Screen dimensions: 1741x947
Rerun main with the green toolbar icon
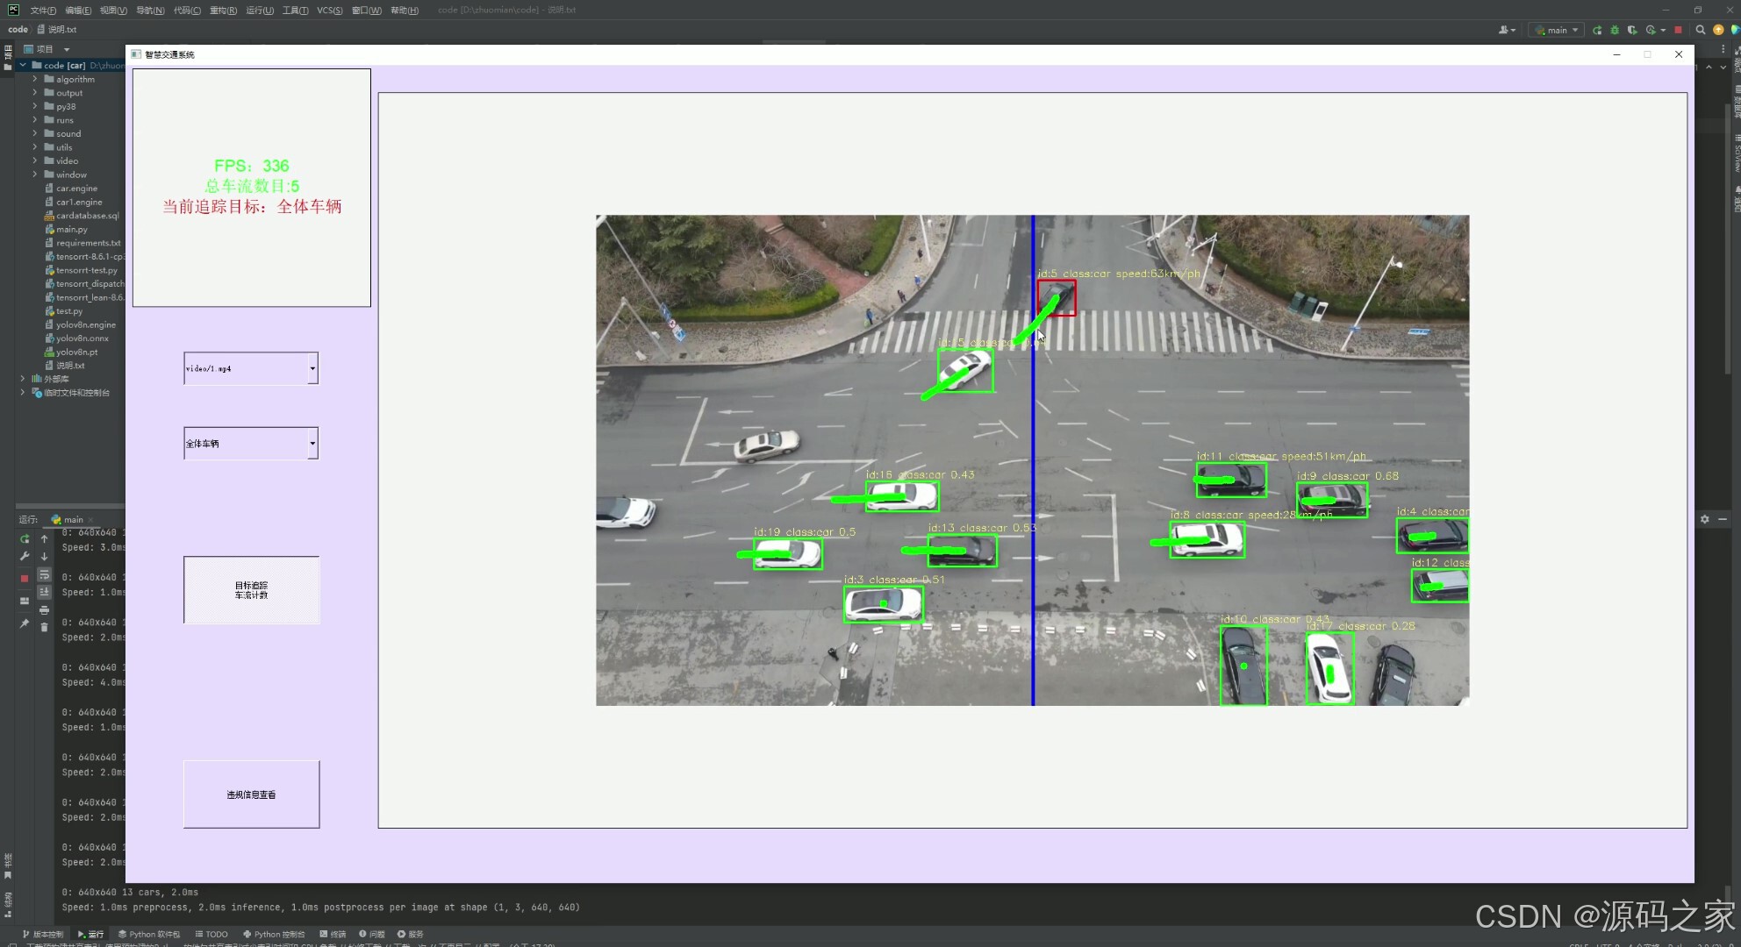tap(1597, 30)
